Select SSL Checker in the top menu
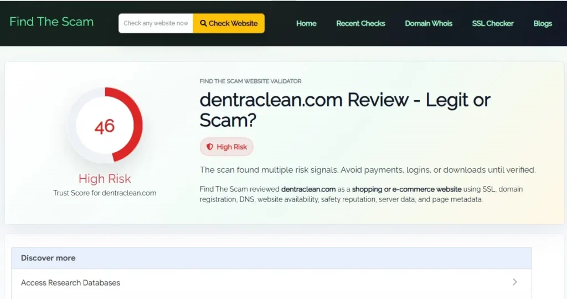The width and height of the screenshot is (567, 299). (492, 23)
